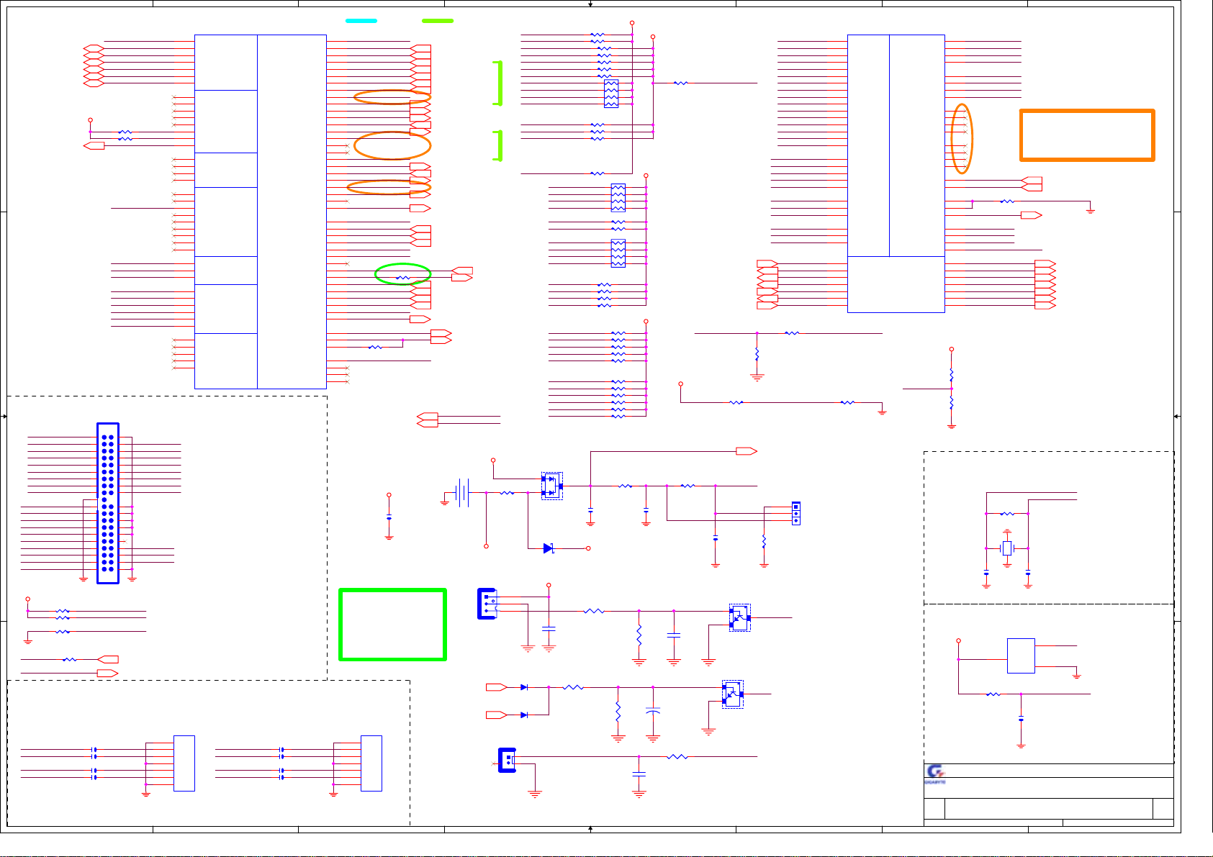Click the Gigabyte logo in the title block

[x=935, y=774]
